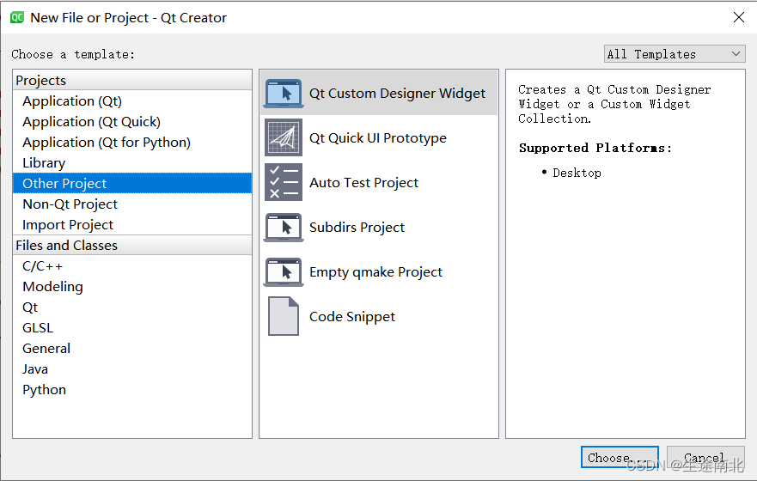The height and width of the screenshot is (481, 757).
Task: Select the Java file category
Action: click(x=132, y=369)
